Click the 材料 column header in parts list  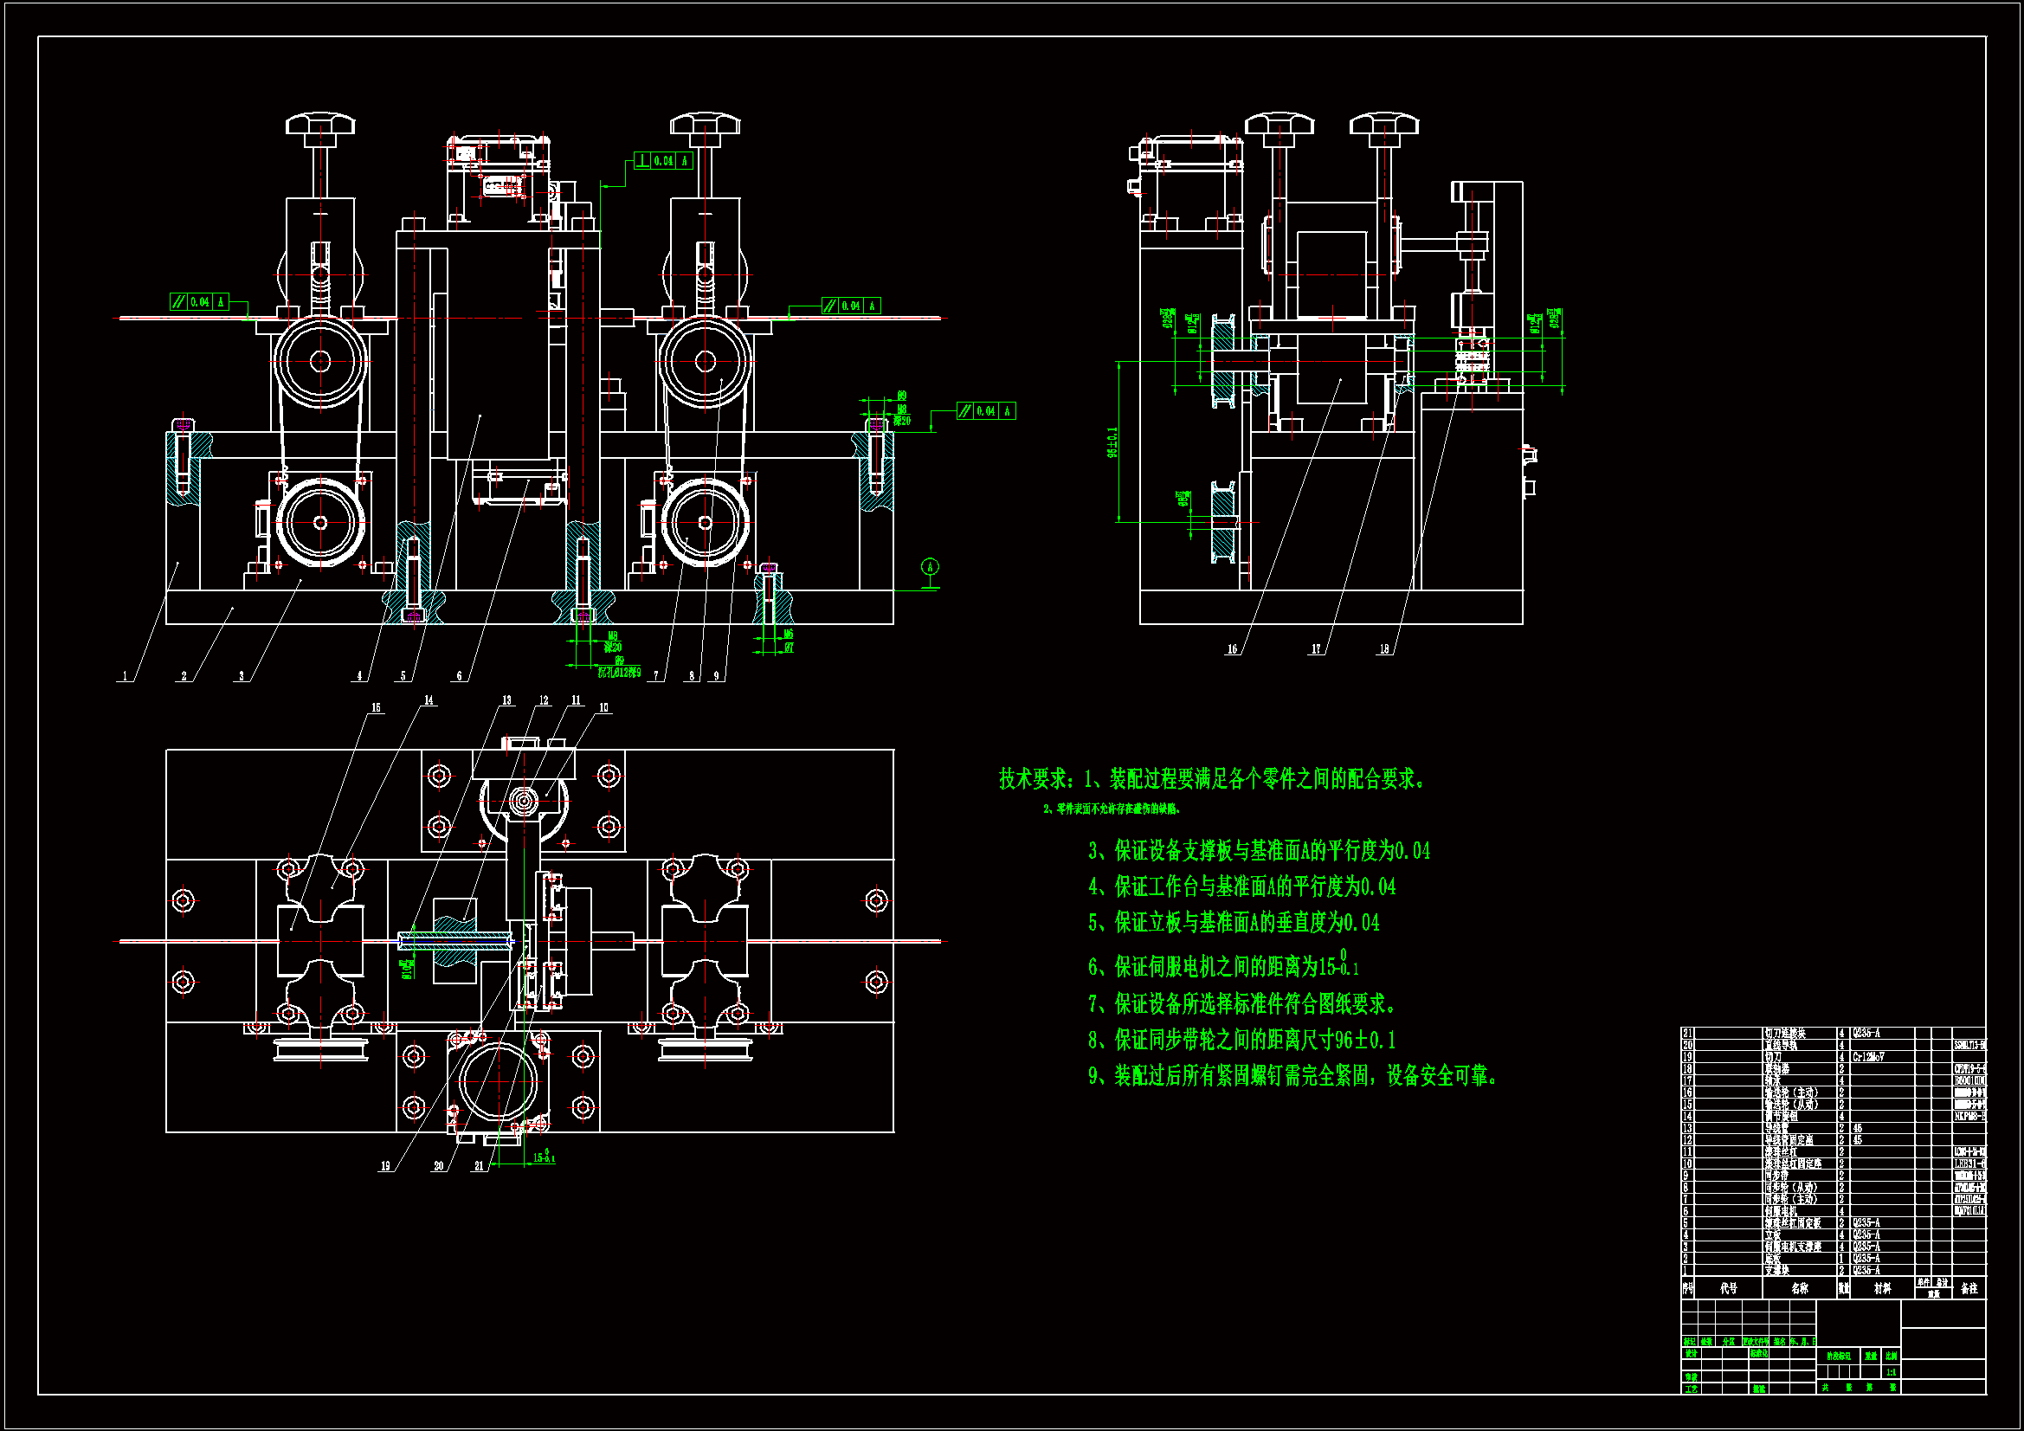tap(1882, 1288)
